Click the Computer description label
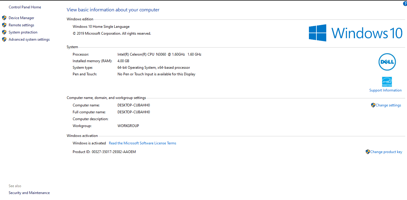The width and height of the screenshot is (407, 200). [x=90, y=119]
